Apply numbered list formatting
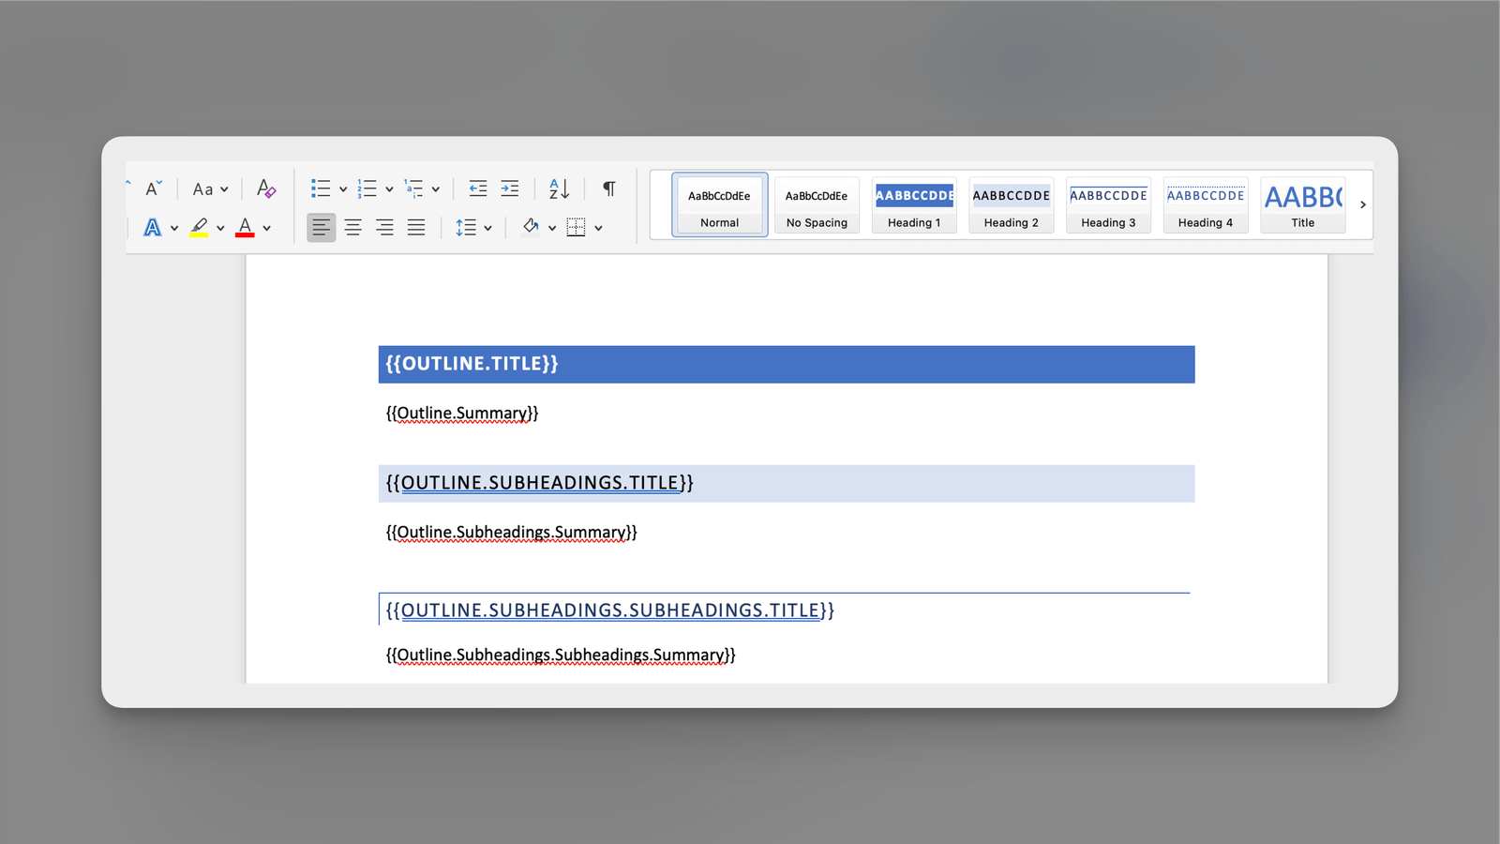Viewport: 1500px width, 844px height. [368, 188]
